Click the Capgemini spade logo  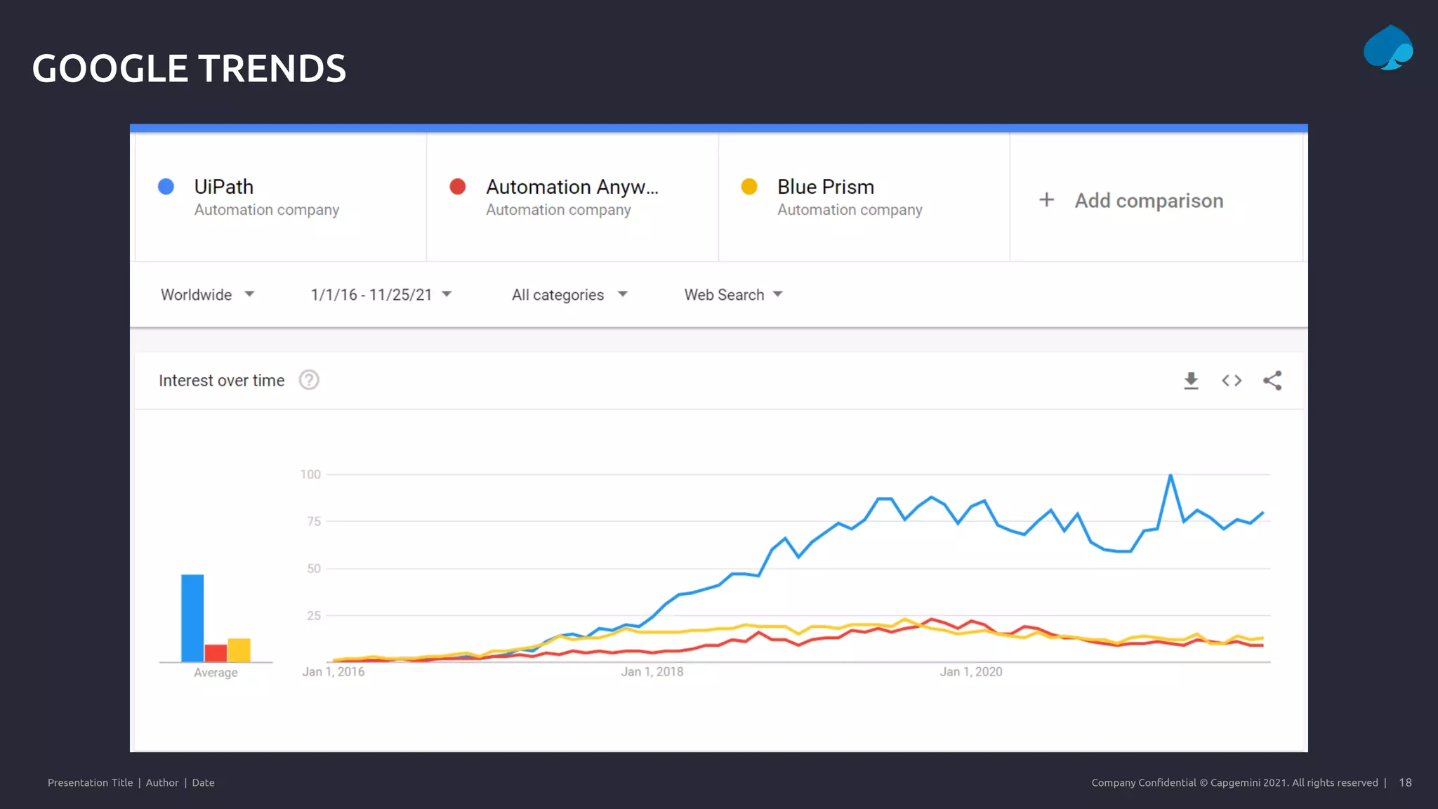[1387, 48]
